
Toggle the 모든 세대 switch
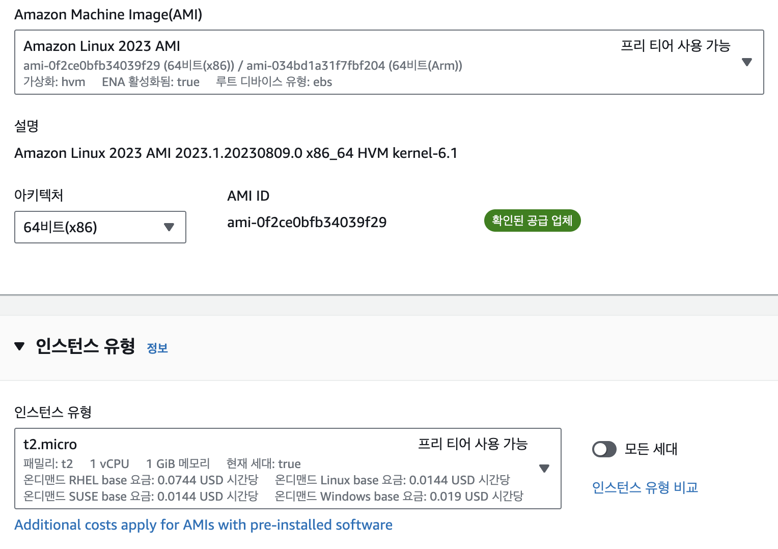click(604, 449)
